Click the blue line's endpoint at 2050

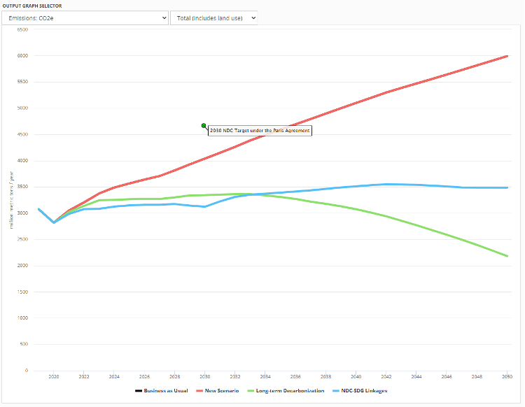click(x=507, y=187)
